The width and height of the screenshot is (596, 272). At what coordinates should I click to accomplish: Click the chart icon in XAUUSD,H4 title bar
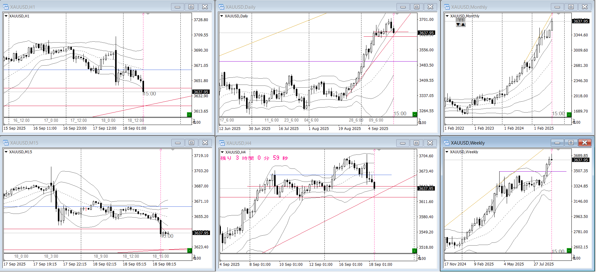pos(222,143)
